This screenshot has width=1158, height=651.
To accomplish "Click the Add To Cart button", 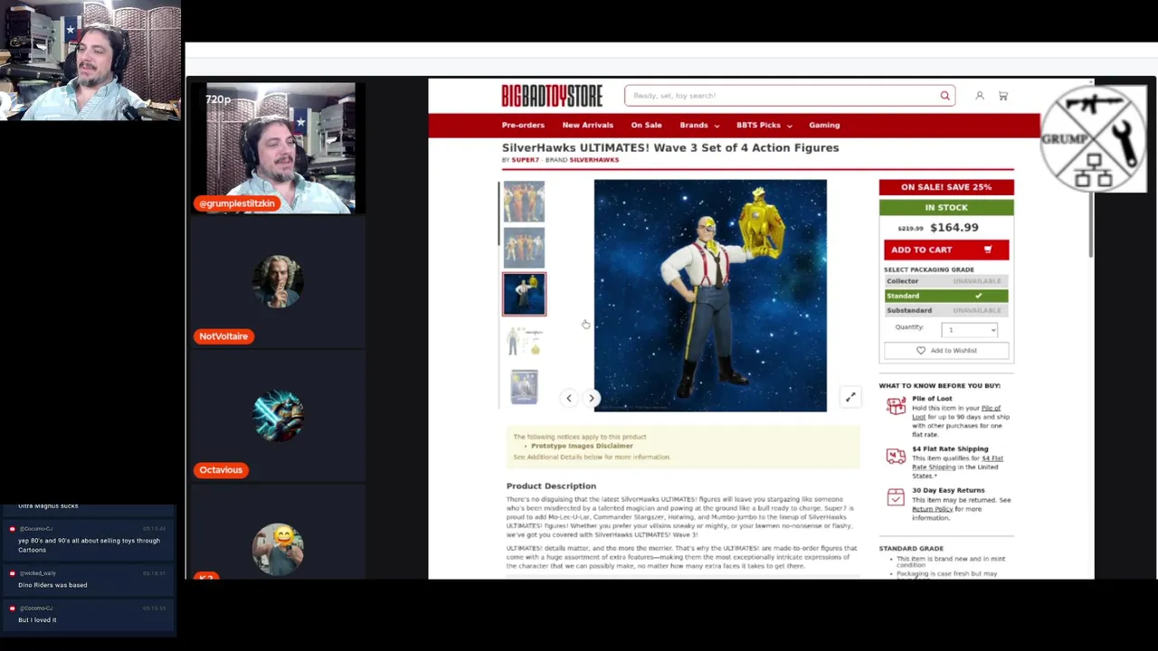I will pyautogui.click(x=945, y=250).
